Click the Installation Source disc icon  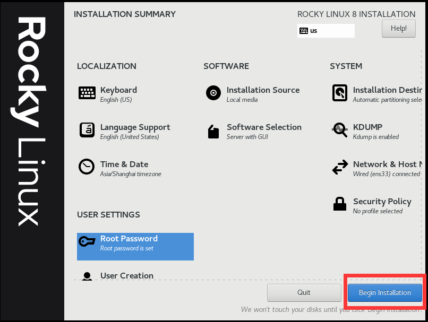click(213, 93)
